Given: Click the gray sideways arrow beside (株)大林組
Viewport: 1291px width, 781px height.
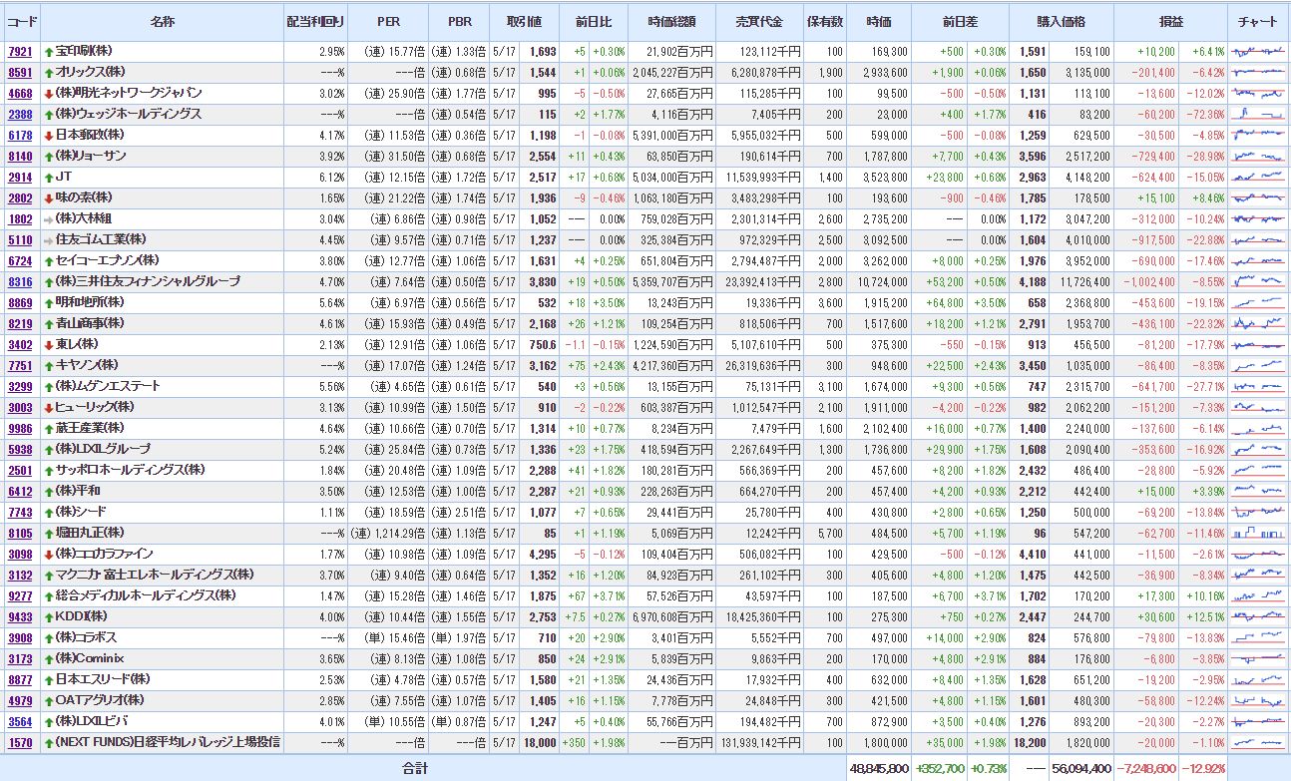Looking at the screenshot, I should pos(49,218).
